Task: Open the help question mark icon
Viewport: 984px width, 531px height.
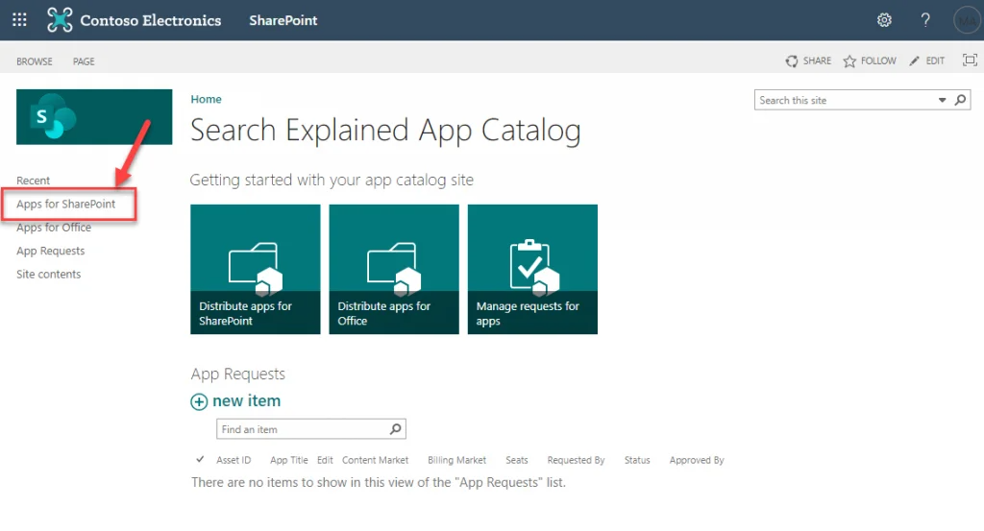Action: pyautogui.click(x=925, y=20)
